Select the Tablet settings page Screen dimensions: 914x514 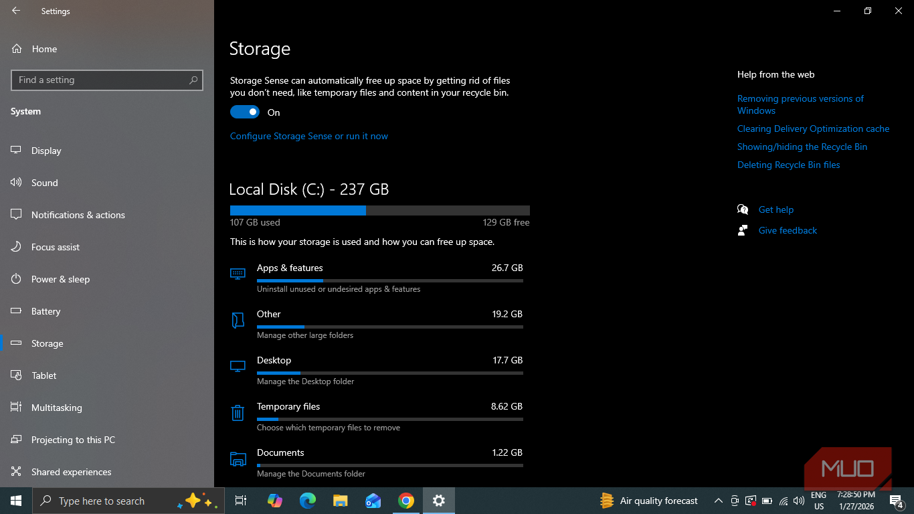pyautogui.click(x=107, y=375)
